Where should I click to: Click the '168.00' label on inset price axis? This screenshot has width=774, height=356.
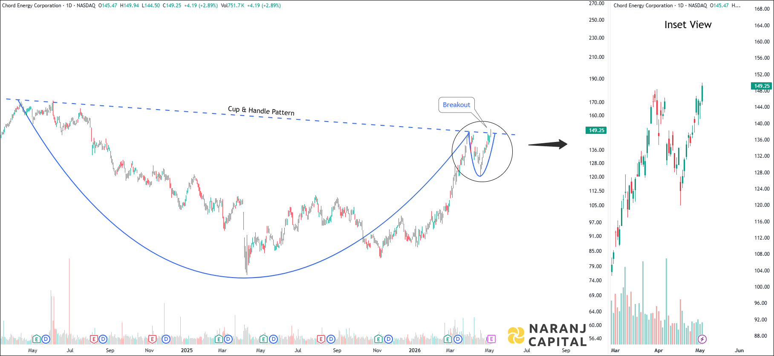762,9
